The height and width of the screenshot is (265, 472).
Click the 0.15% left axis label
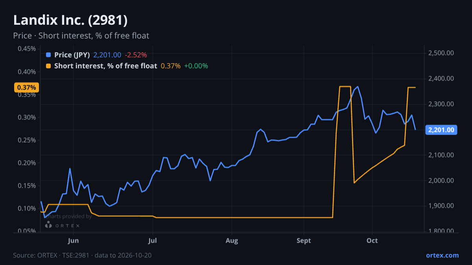point(27,186)
